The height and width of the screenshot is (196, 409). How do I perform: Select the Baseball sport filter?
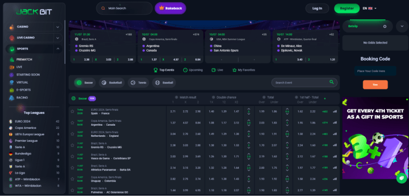tap(164, 83)
